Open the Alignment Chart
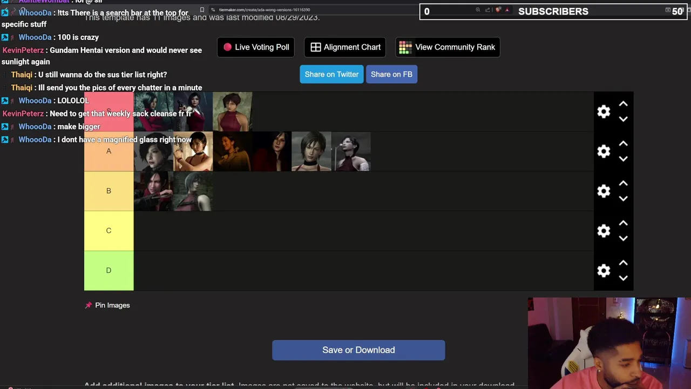Viewport: 691px width, 389px height. coord(345,47)
